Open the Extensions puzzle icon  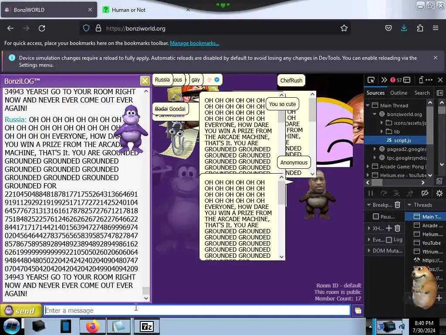coord(420,28)
